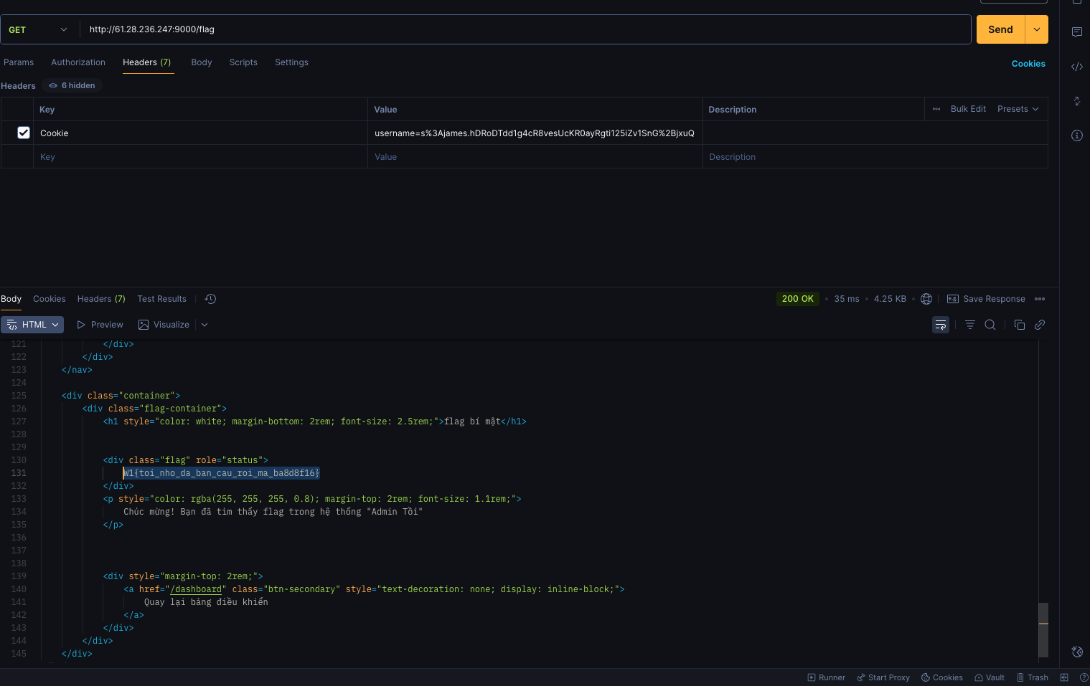1090x686 pixels.
Task: Open the GET method dropdown
Action: pyautogui.click(x=38, y=29)
